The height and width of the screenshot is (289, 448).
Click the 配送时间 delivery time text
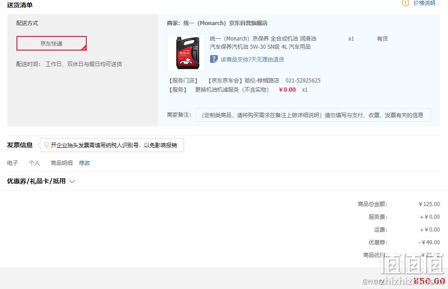tap(69, 64)
